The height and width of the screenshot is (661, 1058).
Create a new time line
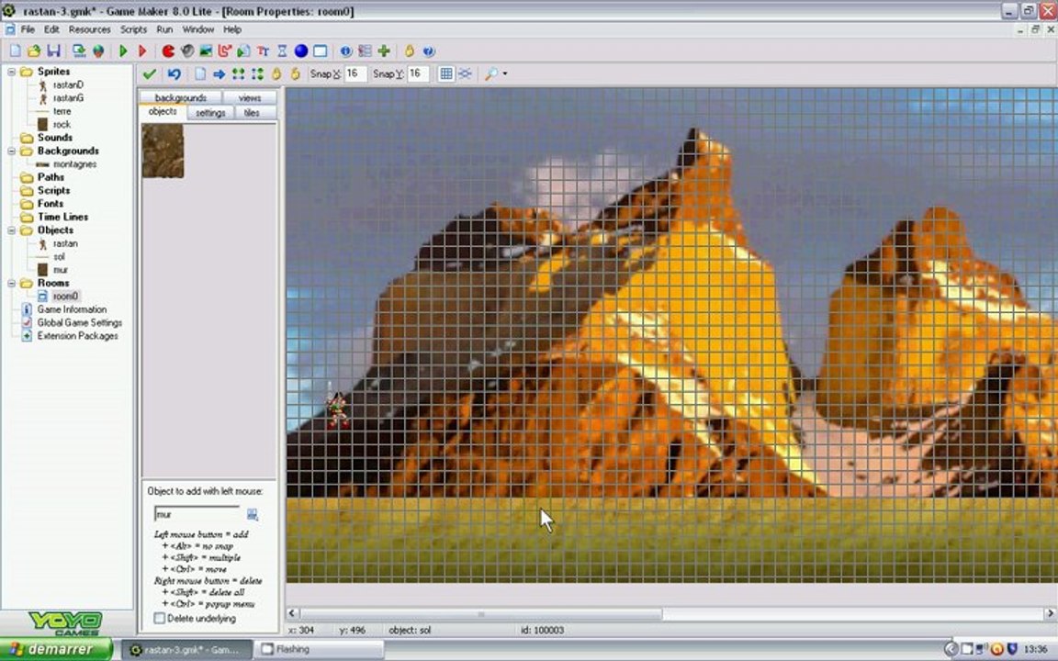282,51
